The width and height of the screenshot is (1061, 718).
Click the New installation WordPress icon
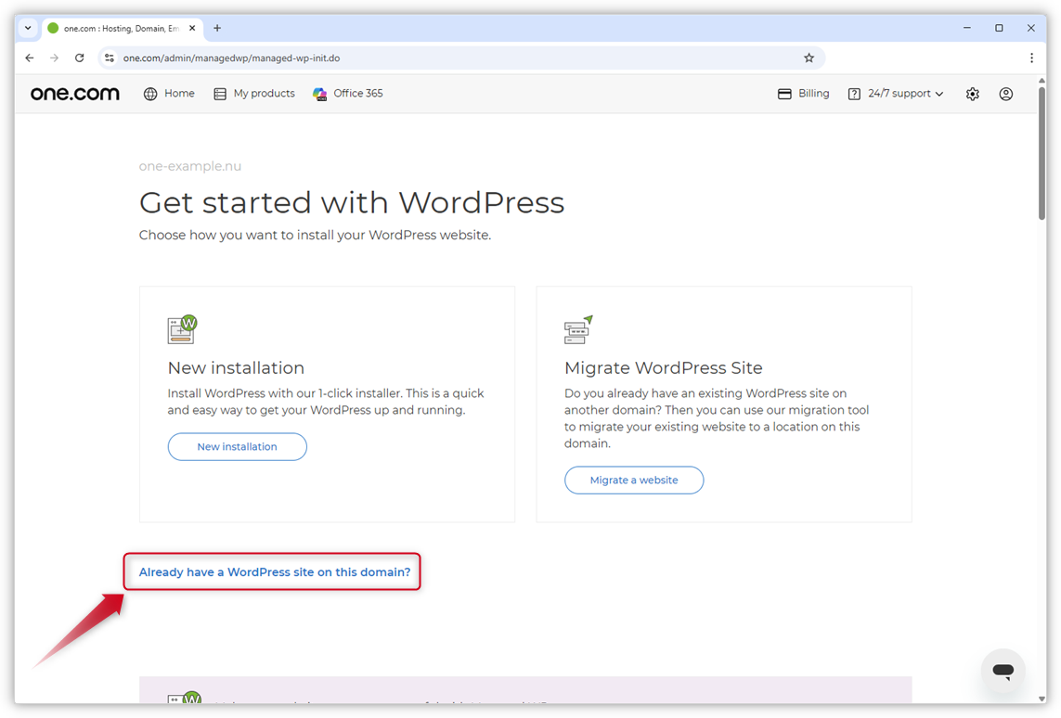(x=182, y=329)
